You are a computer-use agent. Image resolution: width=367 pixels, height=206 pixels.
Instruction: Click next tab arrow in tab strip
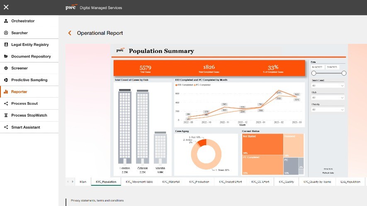73,182
